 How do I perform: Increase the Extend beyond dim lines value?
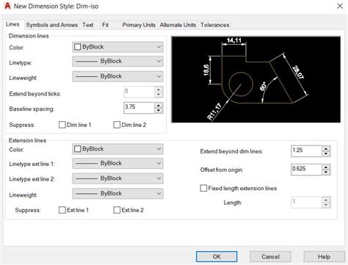[x=326, y=148]
